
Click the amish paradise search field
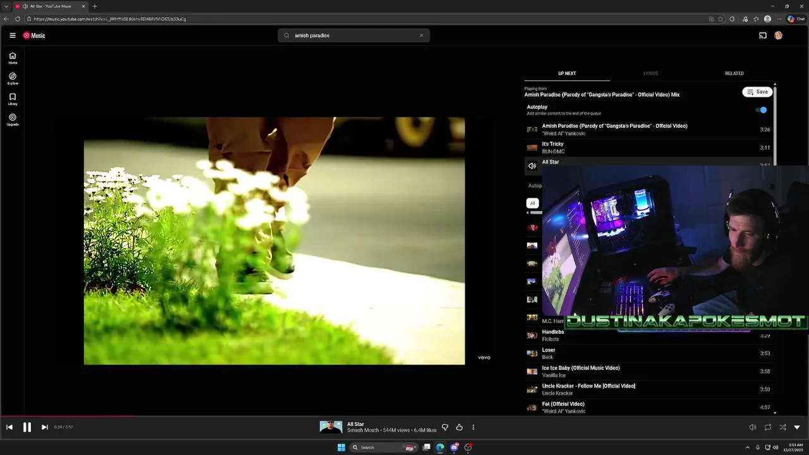click(x=353, y=35)
